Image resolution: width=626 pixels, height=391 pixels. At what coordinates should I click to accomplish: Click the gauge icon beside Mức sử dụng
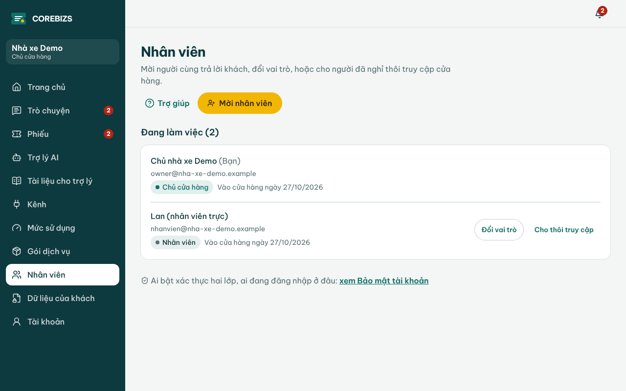[x=17, y=228]
